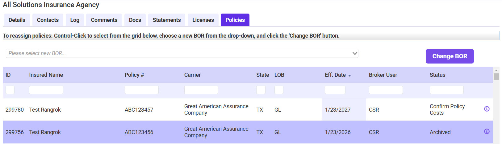Switch to the Docs tab
502x144 pixels.
pos(135,20)
